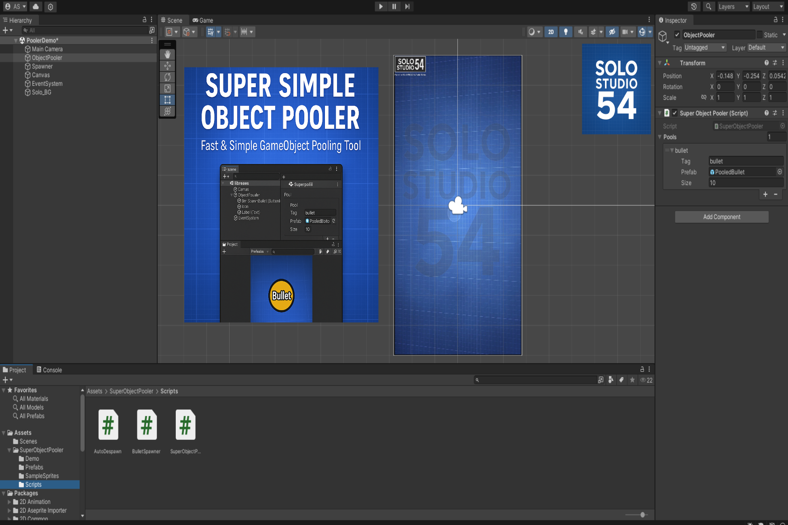Select the Move tool in Scene toolbar
Image resolution: width=788 pixels, height=525 pixels.
(x=167, y=65)
